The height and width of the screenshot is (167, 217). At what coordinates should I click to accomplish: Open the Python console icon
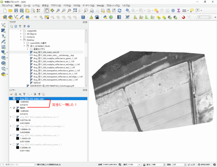point(105,17)
